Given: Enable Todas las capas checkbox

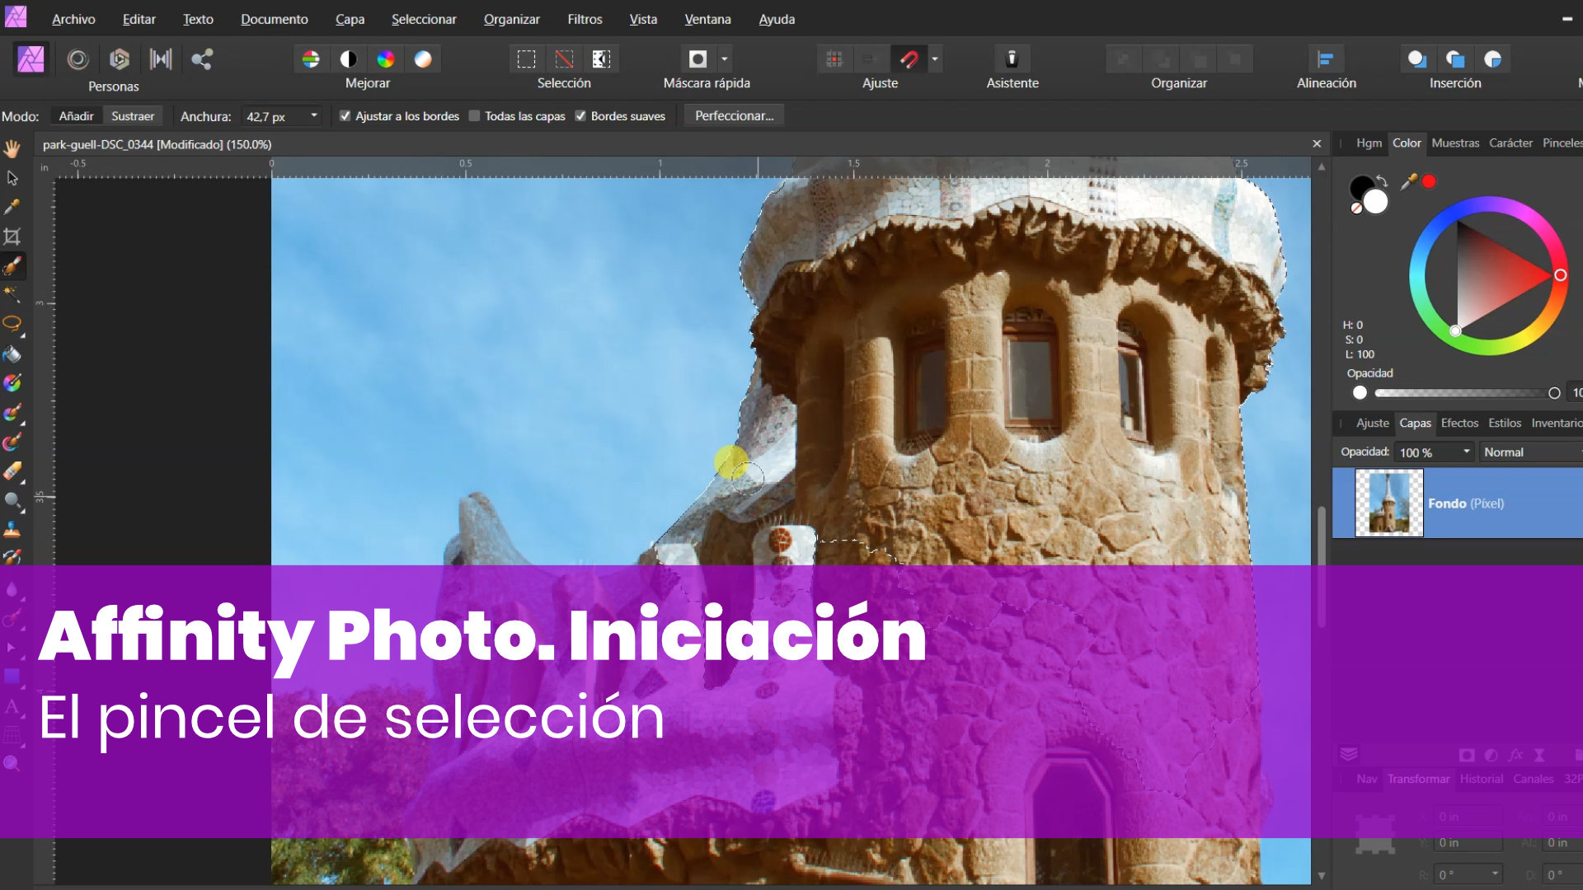Looking at the screenshot, I should point(474,116).
